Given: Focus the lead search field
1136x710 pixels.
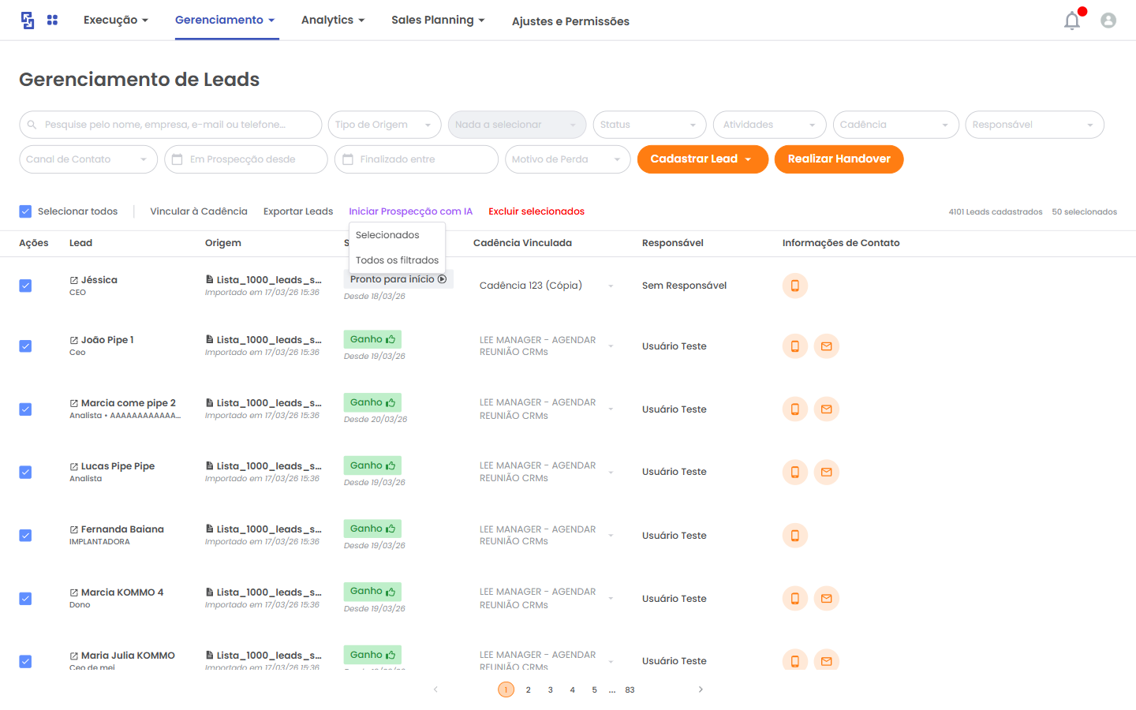Looking at the screenshot, I should [170, 125].
